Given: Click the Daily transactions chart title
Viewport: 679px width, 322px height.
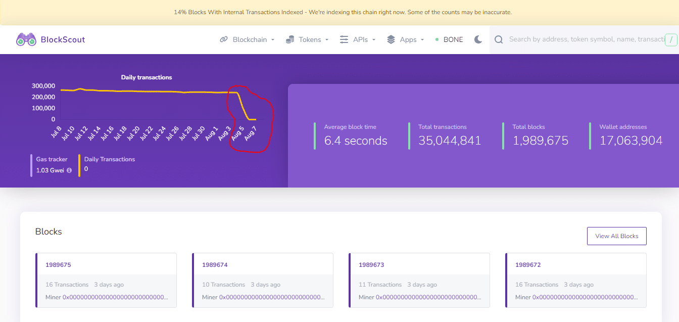Looking at the screenshot, I should [x=147, y=77].
